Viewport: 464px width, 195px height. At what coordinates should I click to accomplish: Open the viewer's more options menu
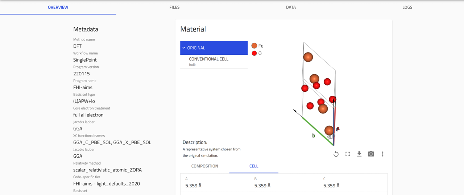[382, 154]
